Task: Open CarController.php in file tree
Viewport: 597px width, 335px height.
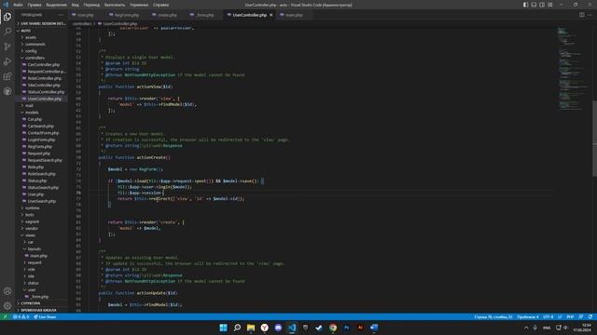Action: pyautogui.click(x=44, y=64)
